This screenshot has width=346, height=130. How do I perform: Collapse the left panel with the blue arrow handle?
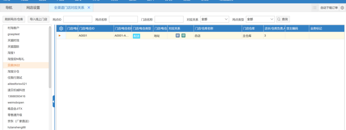click(54, 101)
